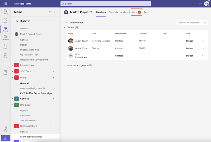Switch to the Channels tab
The width and height of the screenshot is (211, 142).
click(113, 12)
